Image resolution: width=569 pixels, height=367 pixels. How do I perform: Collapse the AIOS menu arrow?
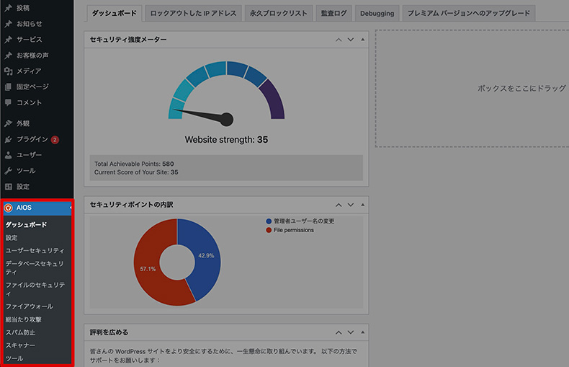pos(71,208)
